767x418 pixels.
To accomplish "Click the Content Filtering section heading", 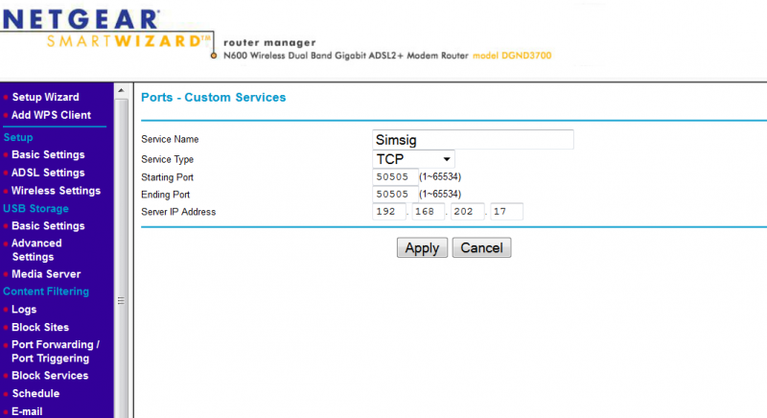I will [x=46, y=291].
